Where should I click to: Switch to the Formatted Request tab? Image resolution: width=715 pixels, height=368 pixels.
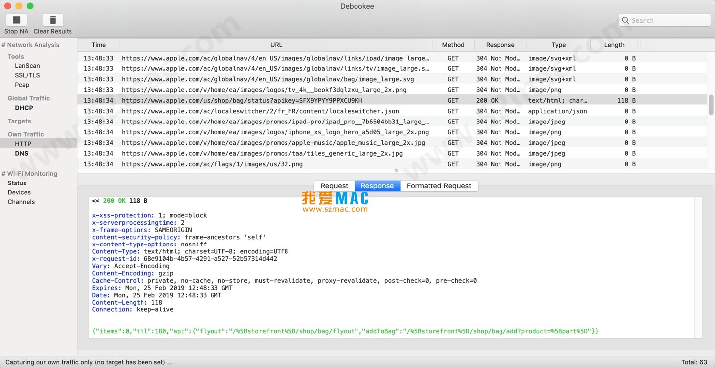(x=439, y=186)
